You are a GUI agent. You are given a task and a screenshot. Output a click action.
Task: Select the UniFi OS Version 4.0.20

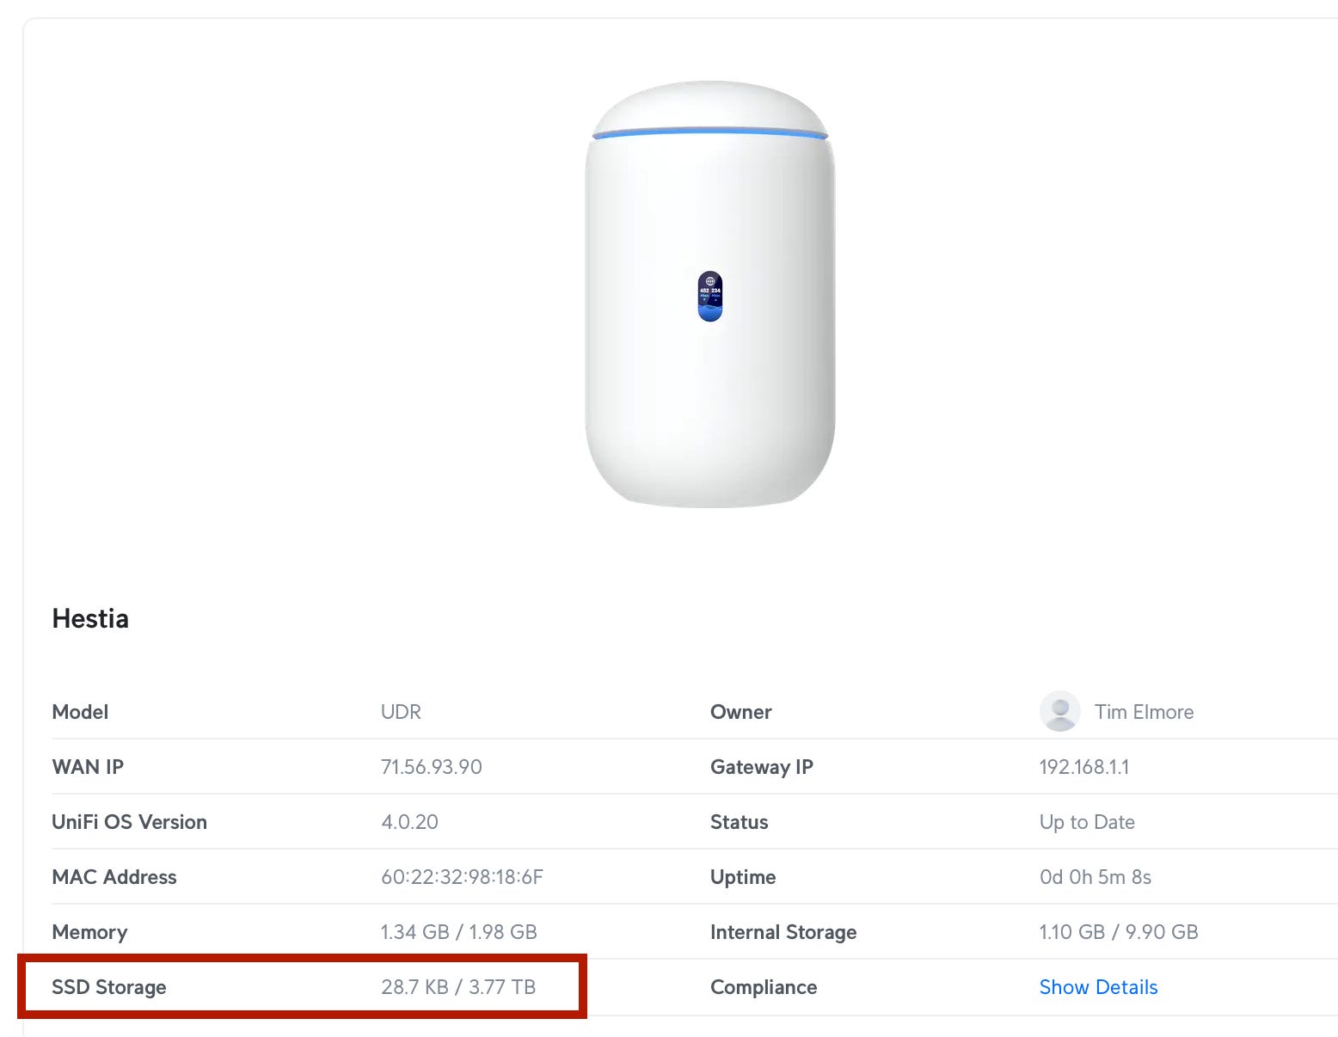point(410,821)
